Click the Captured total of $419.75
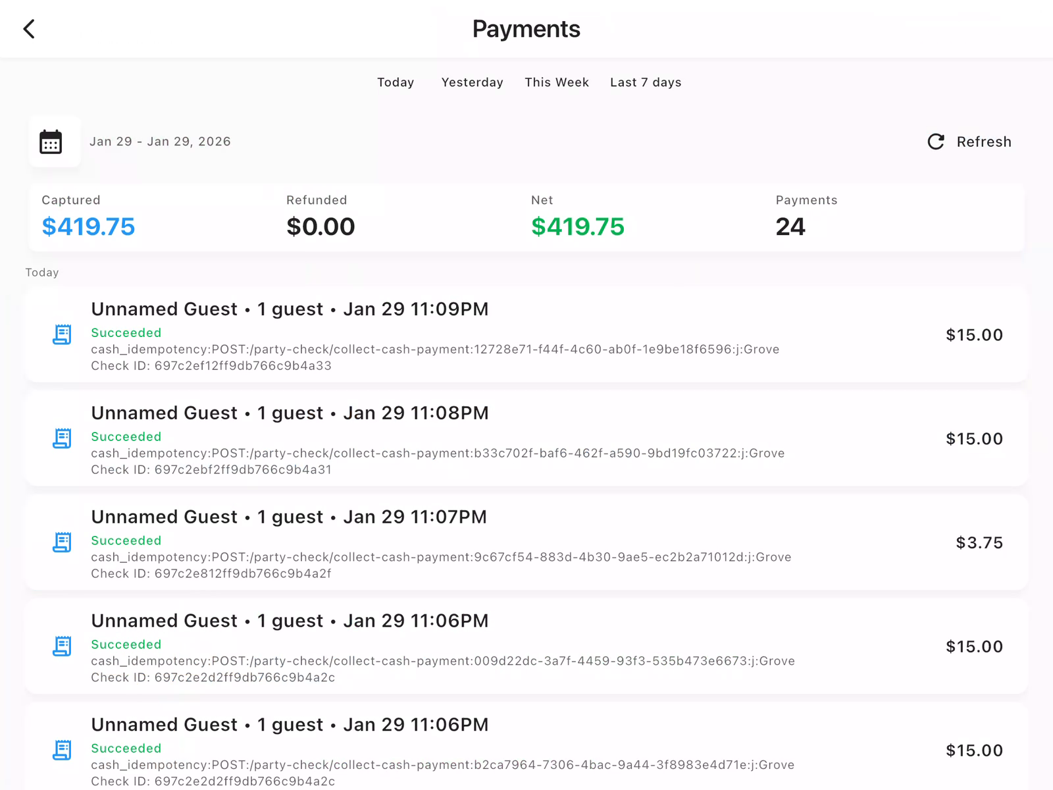 [88, 226]
